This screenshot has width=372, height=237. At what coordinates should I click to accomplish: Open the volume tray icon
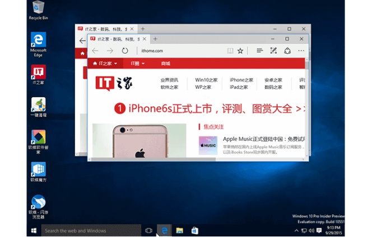(311, 230)
